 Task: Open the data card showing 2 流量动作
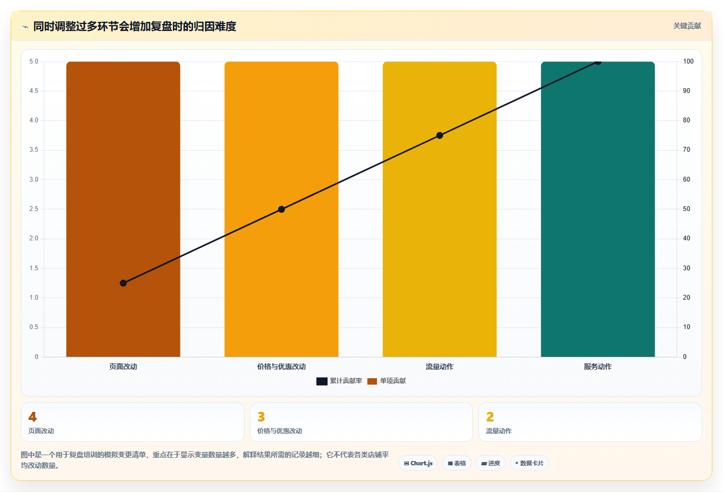[x=590, y=422]
